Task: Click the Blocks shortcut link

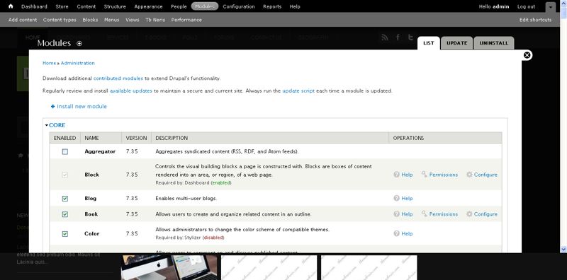Action: tap(90, 20)
